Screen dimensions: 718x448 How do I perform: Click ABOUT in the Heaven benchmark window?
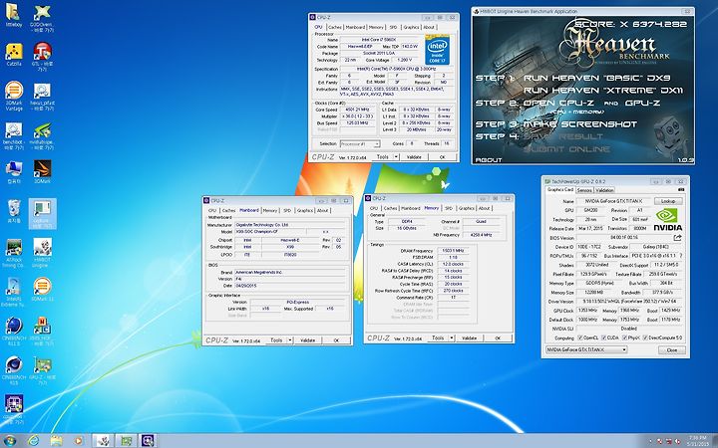click(x=489, y=160)
